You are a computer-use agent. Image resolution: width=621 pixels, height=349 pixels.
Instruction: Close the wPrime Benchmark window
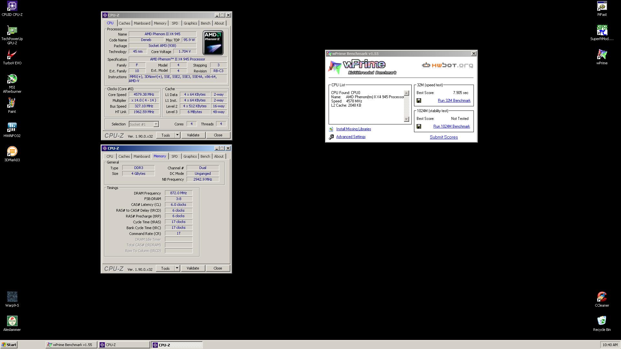point(474,54)
